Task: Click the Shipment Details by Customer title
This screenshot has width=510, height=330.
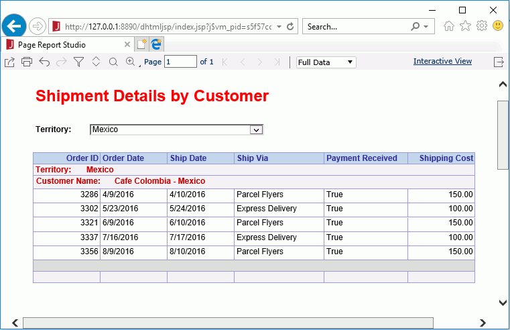Action: [152, 96]
